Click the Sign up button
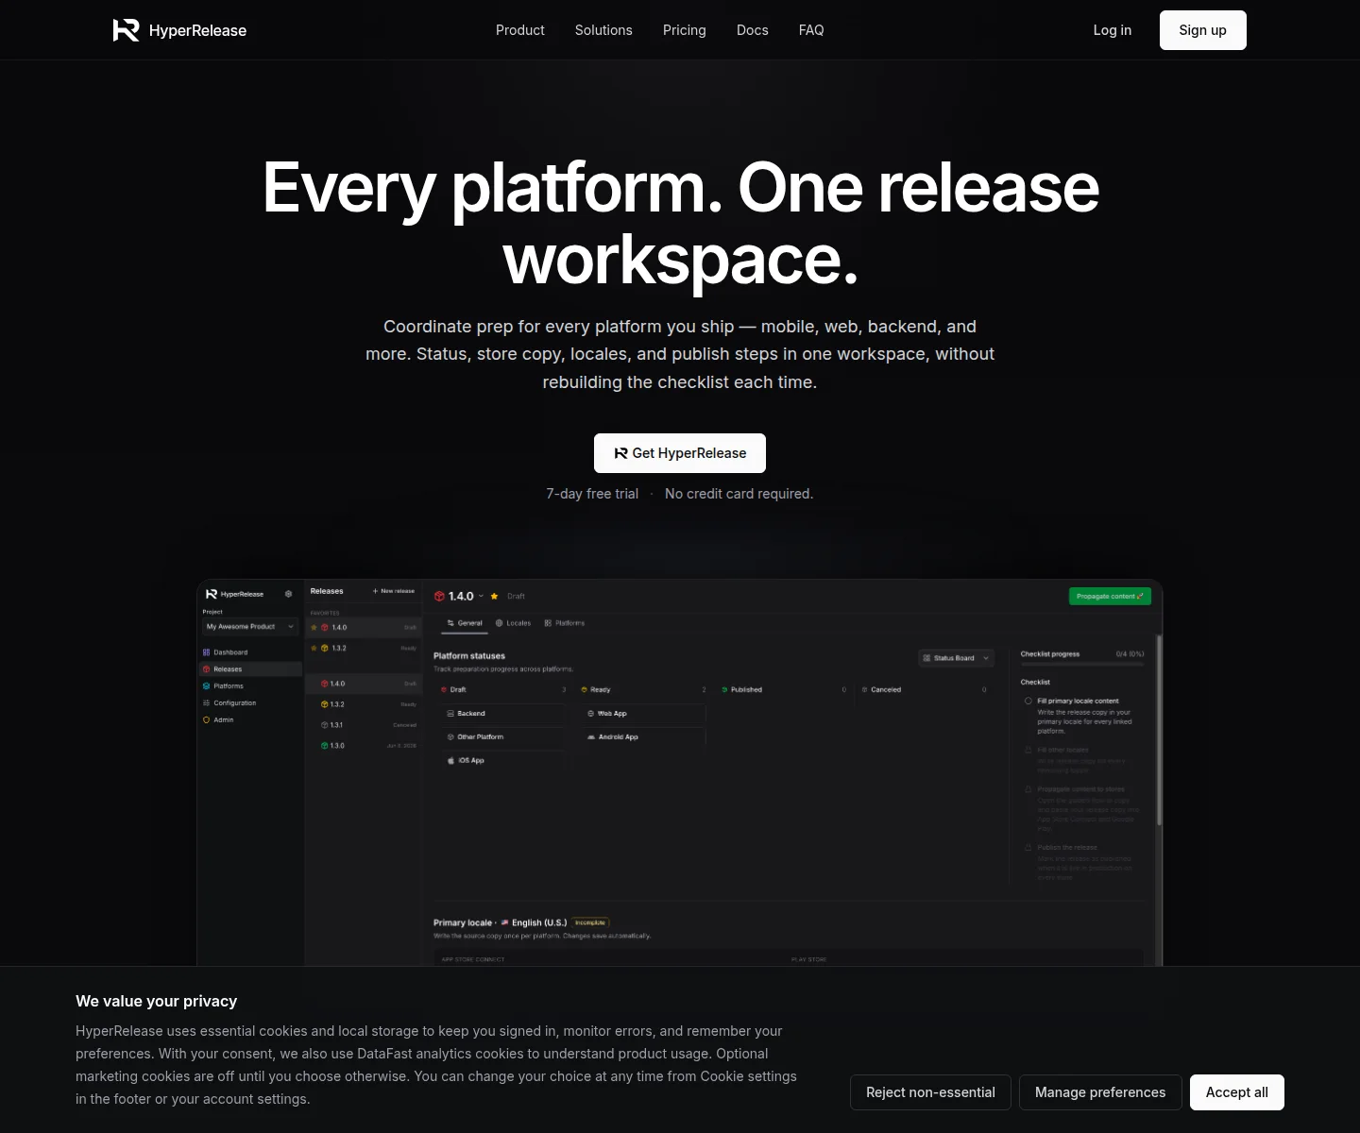Viewport: 1360px width, 1133px height. (1203, 30)
